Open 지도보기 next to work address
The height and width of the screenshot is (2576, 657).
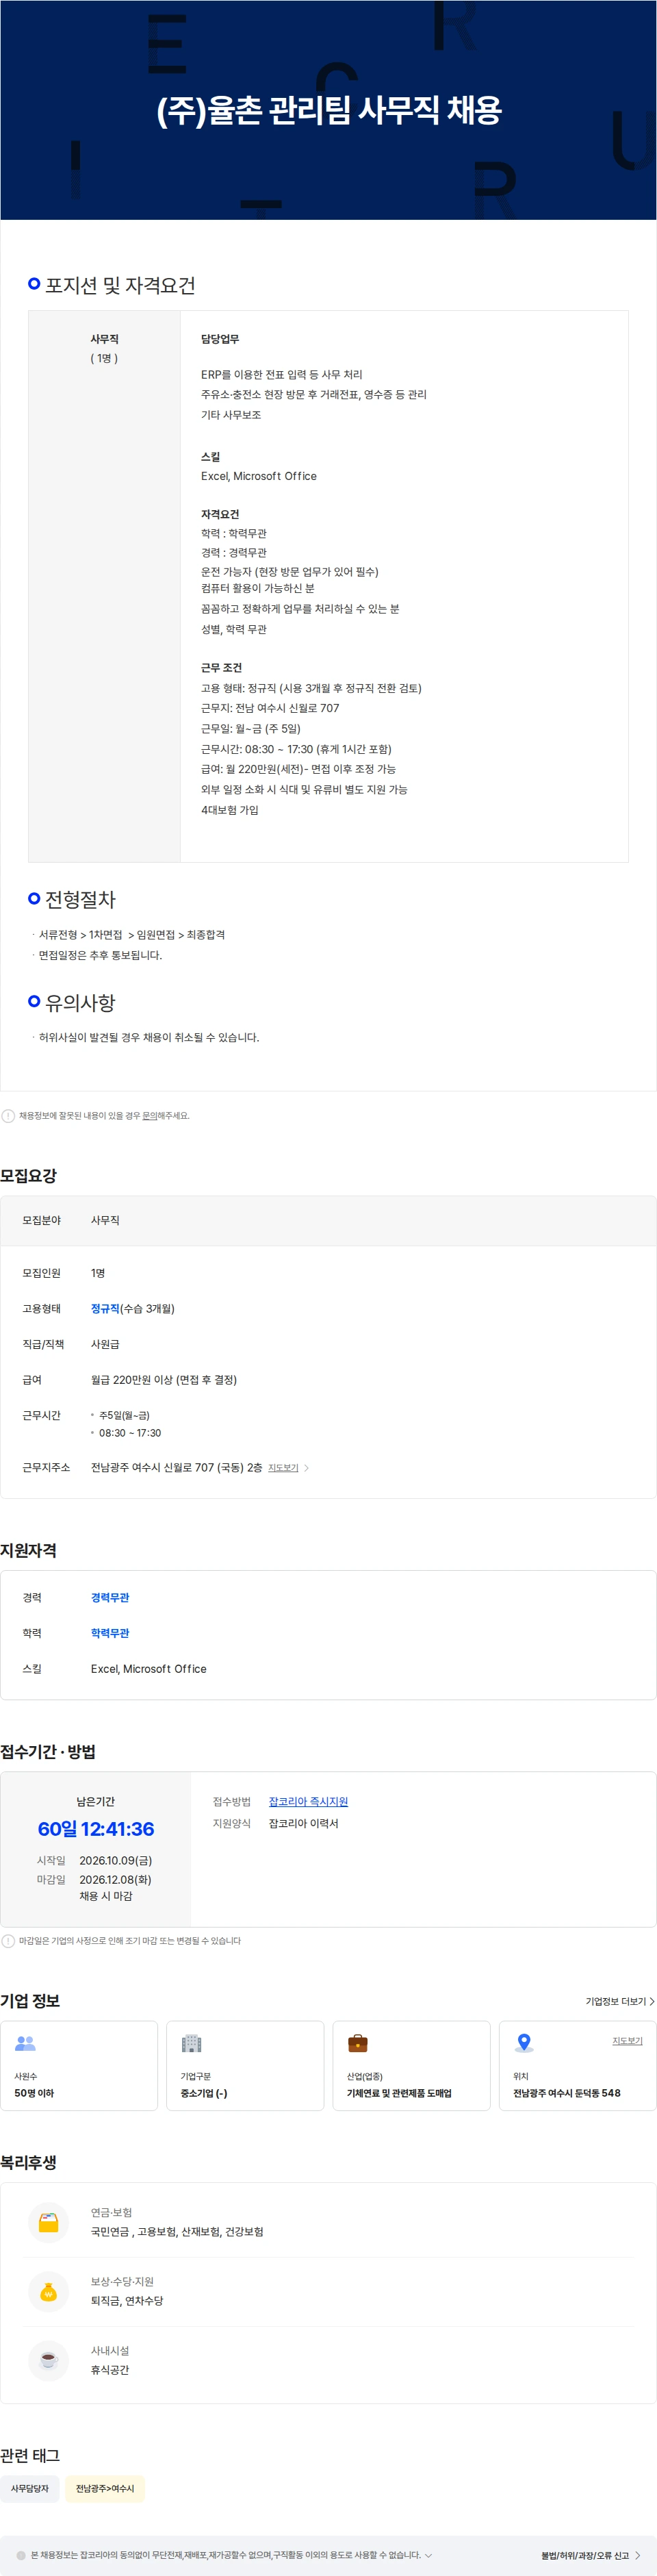click(283, 1468)
